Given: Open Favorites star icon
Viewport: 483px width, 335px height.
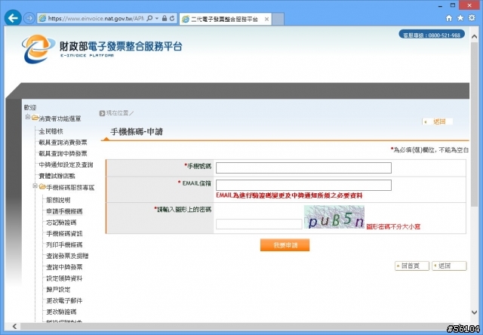Looking at the screenshot, I should 460,18.
